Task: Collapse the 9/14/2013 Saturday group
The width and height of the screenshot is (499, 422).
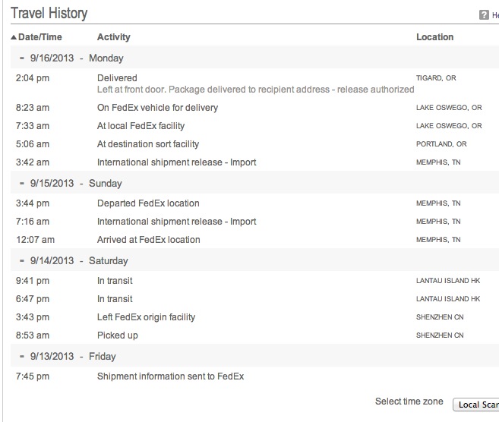Action: pyautogui.click(x=21, y=261)
